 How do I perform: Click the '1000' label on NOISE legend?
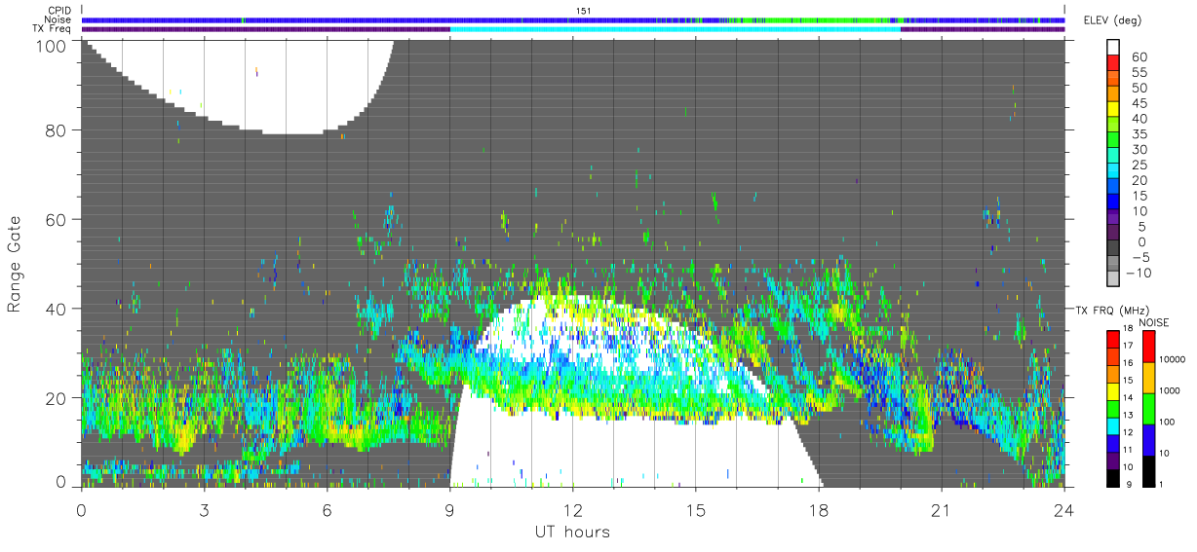tap(1171, 391)
